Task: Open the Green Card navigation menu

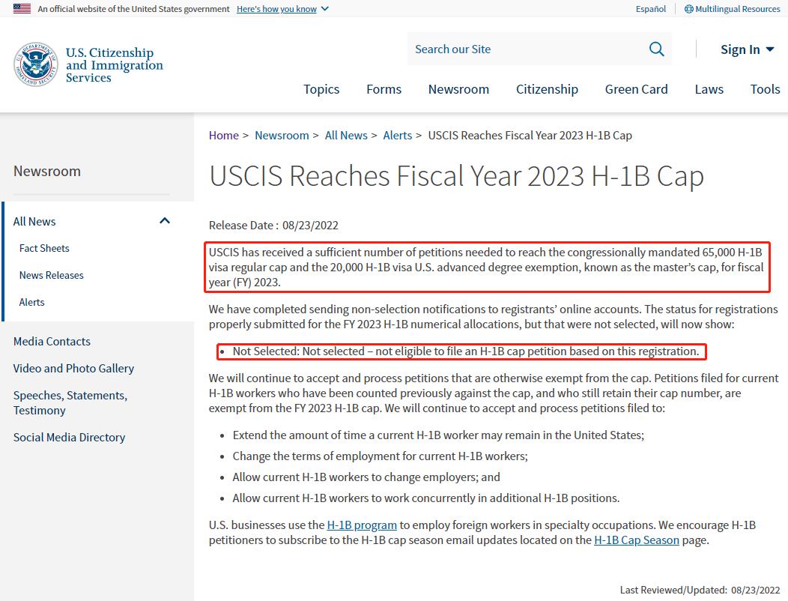Action: click(x=636, y=89)
